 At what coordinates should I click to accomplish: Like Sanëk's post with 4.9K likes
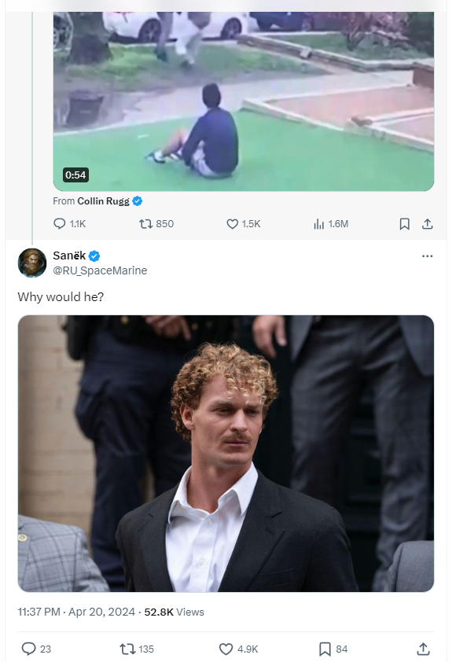pos(238,649)
